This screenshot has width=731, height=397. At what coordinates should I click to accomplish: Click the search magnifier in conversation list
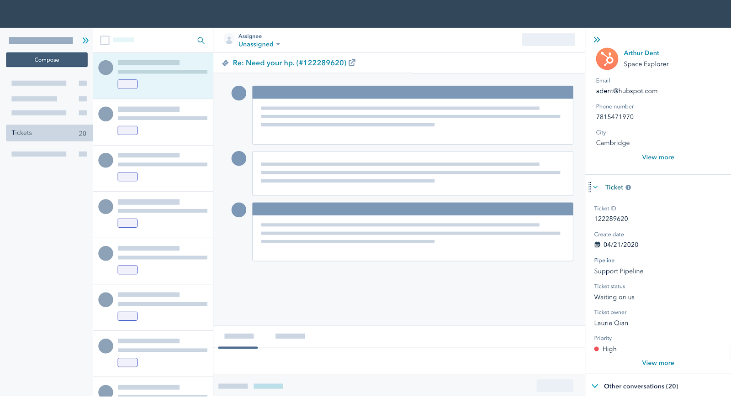point(201,41)
